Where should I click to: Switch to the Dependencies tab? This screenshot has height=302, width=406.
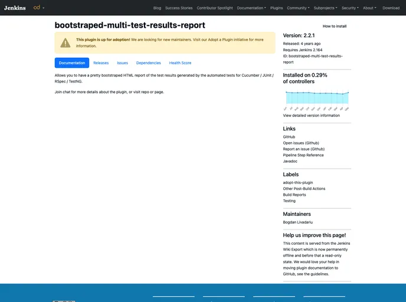coord(148,63)
